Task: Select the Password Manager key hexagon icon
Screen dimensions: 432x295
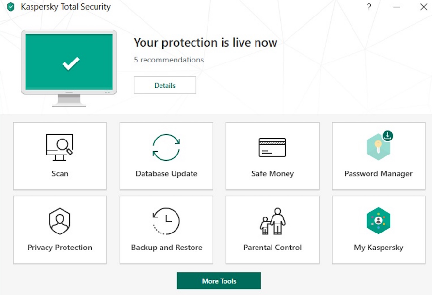Action: point(378,147)
